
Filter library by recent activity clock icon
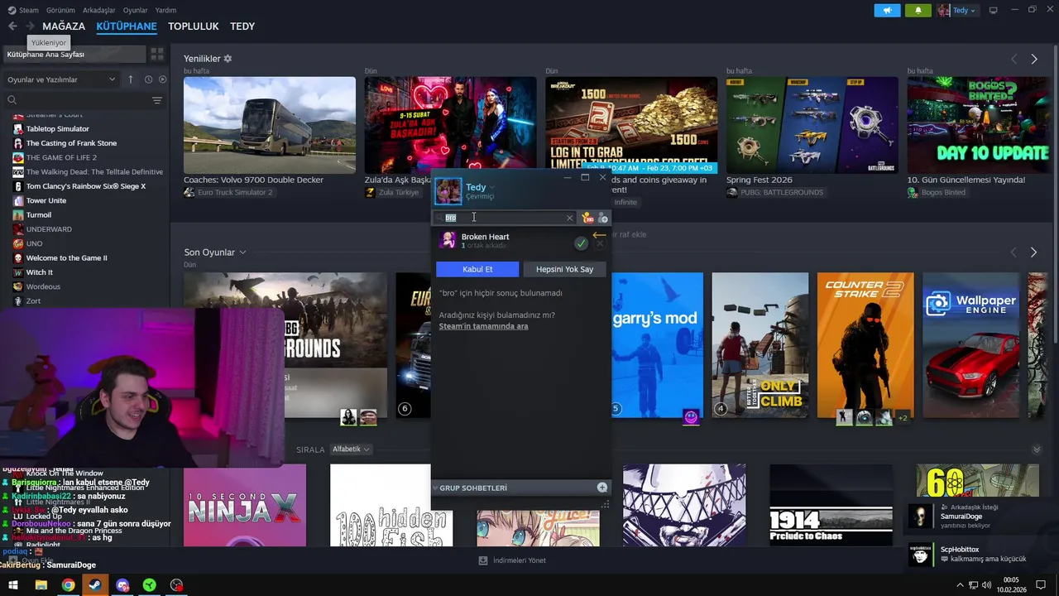(x=148, y=79)
